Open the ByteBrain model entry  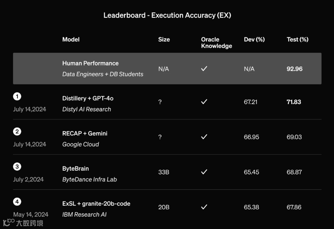coord(76,169)
